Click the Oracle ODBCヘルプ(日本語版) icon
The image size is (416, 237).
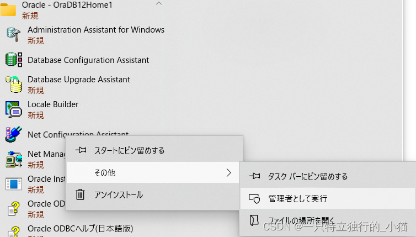click(x=14, y=231)
